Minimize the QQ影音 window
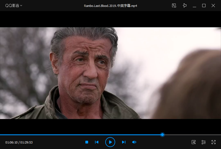Image resolution: width=221 pixels, height=149 pixels. [x=194, y=6]
